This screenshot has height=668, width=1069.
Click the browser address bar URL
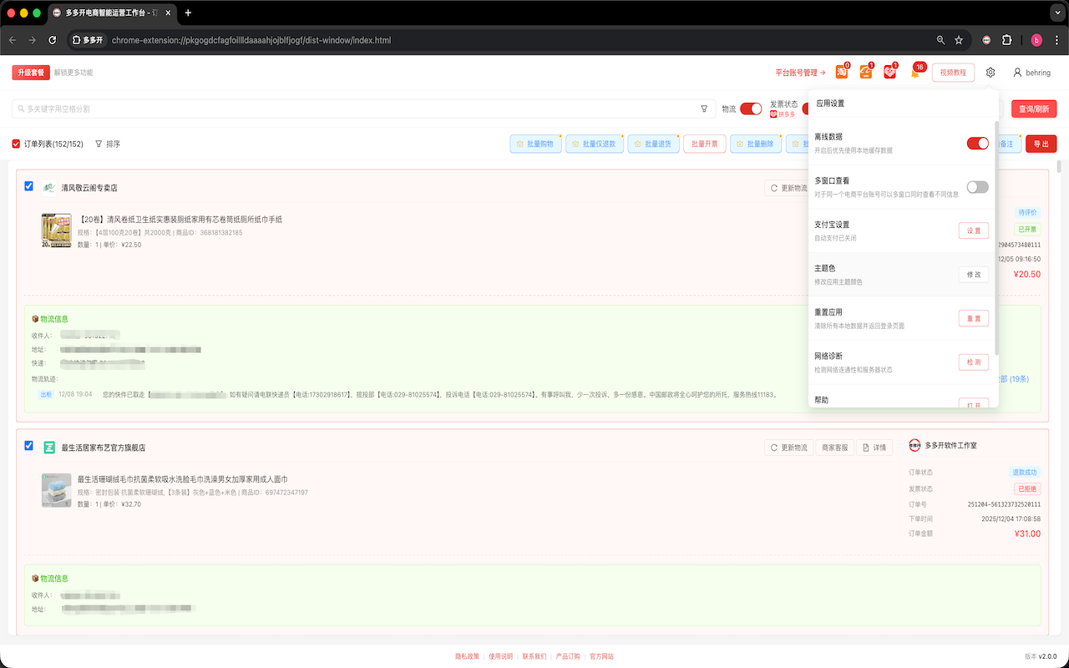pos(251,40)
